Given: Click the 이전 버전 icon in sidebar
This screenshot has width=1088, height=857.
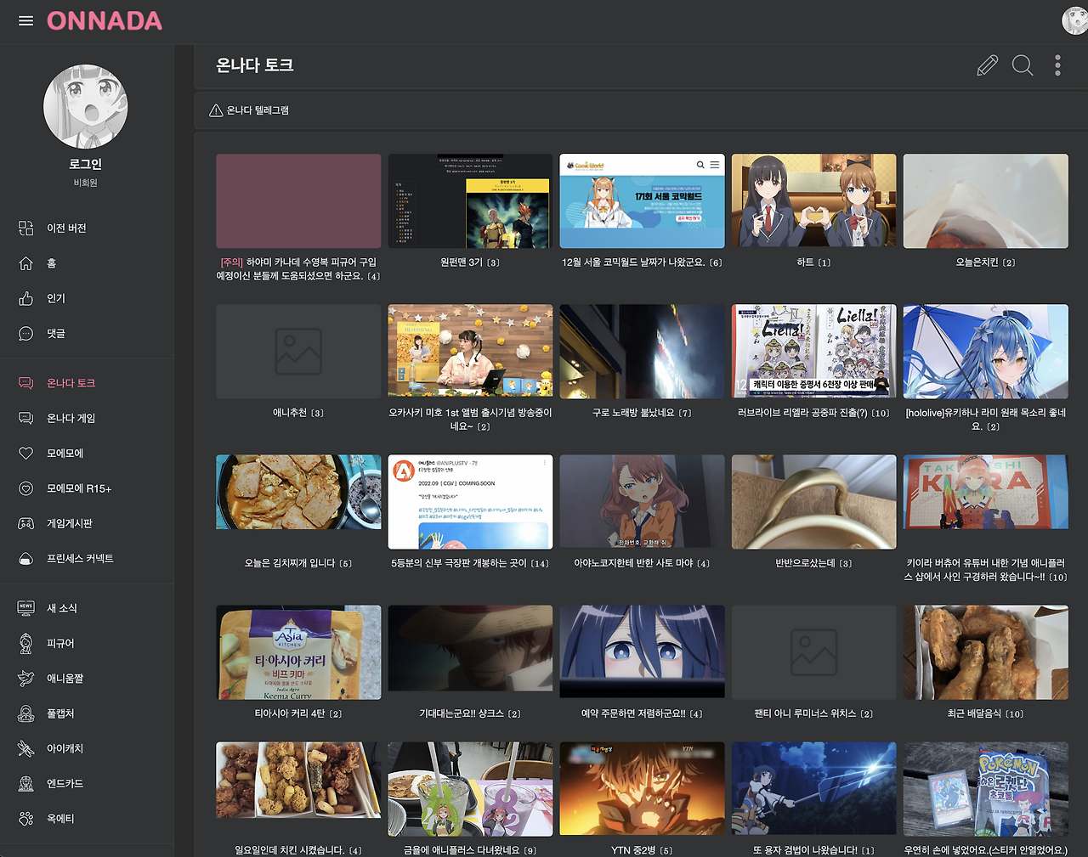Looking at the screenshot, I should (26, 228).
